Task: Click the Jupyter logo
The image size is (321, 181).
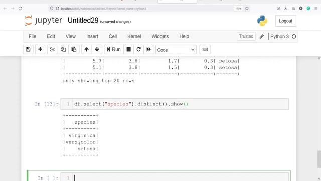Action: coord(43,21)
